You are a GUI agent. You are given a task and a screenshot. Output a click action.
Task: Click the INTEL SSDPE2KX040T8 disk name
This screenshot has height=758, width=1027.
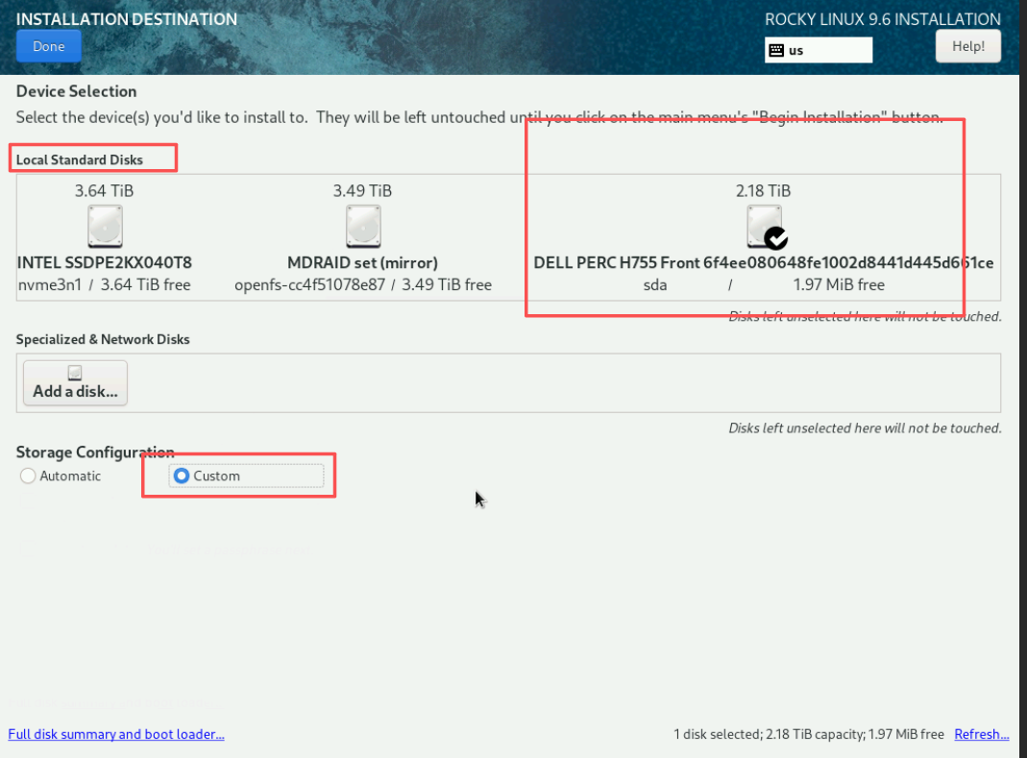105,262
